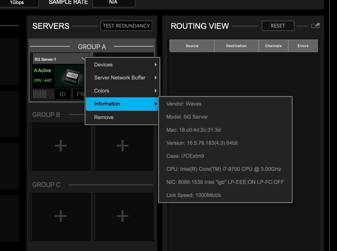The width and height of the screenshot is (337, 251).
Task: Click the GROUP A heading
Action: coord(92,47)
